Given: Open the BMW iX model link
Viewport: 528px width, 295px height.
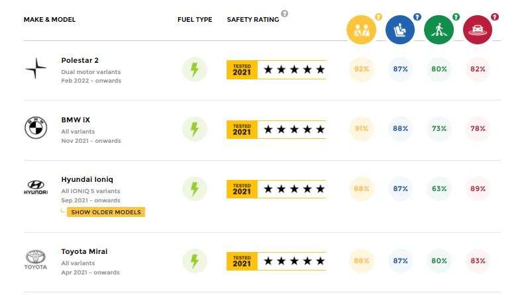Looking at the screenshot, I should click(76, 120).
